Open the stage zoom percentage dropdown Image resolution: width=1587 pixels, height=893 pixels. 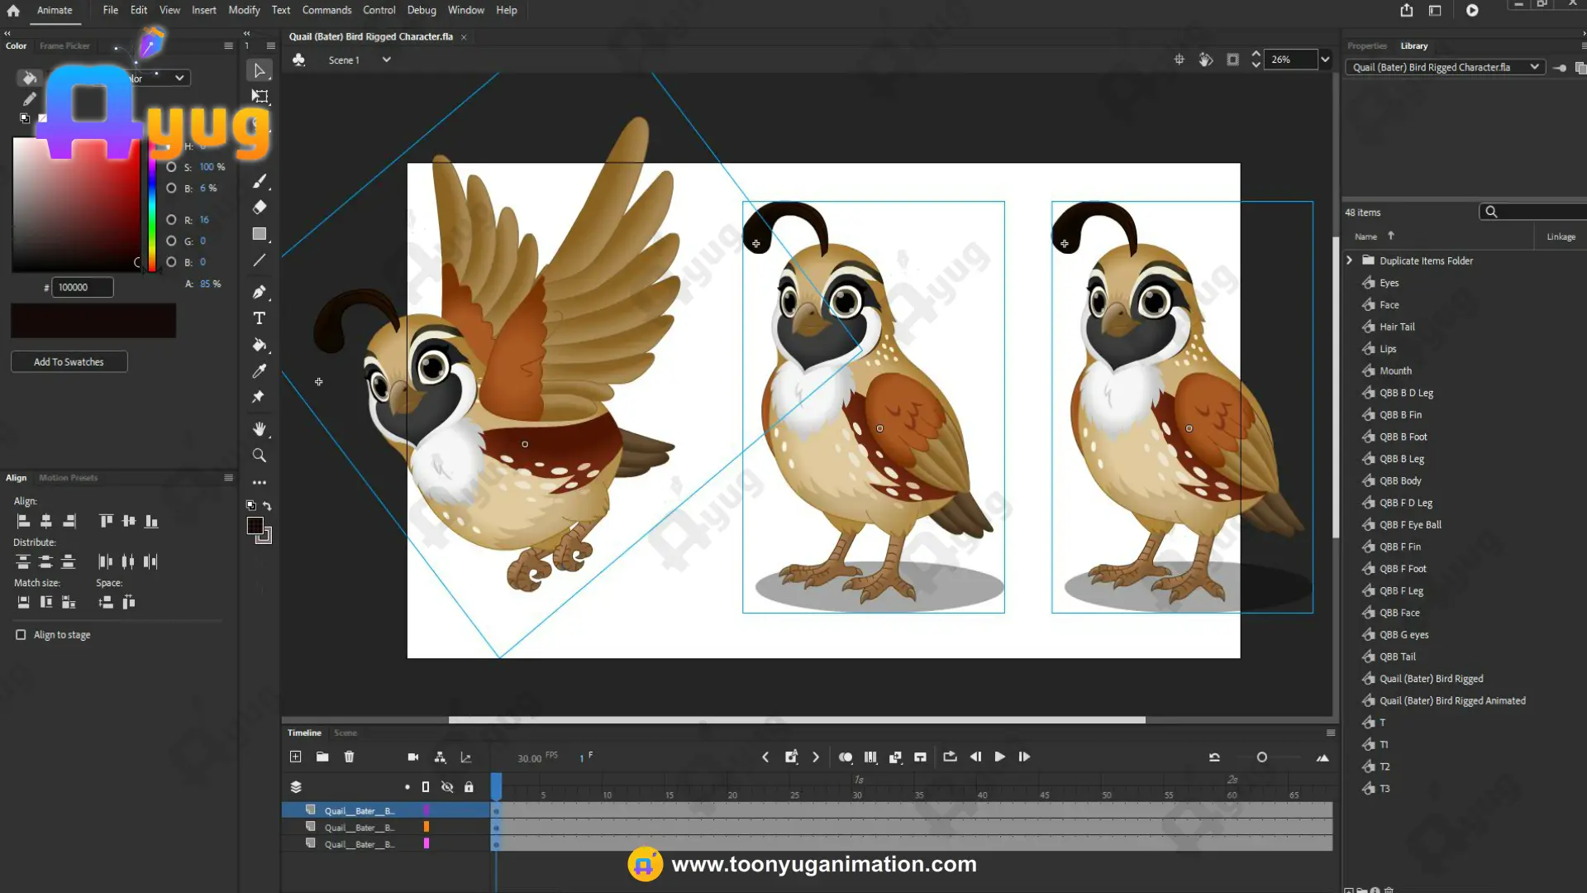(x=1325, y=60)
